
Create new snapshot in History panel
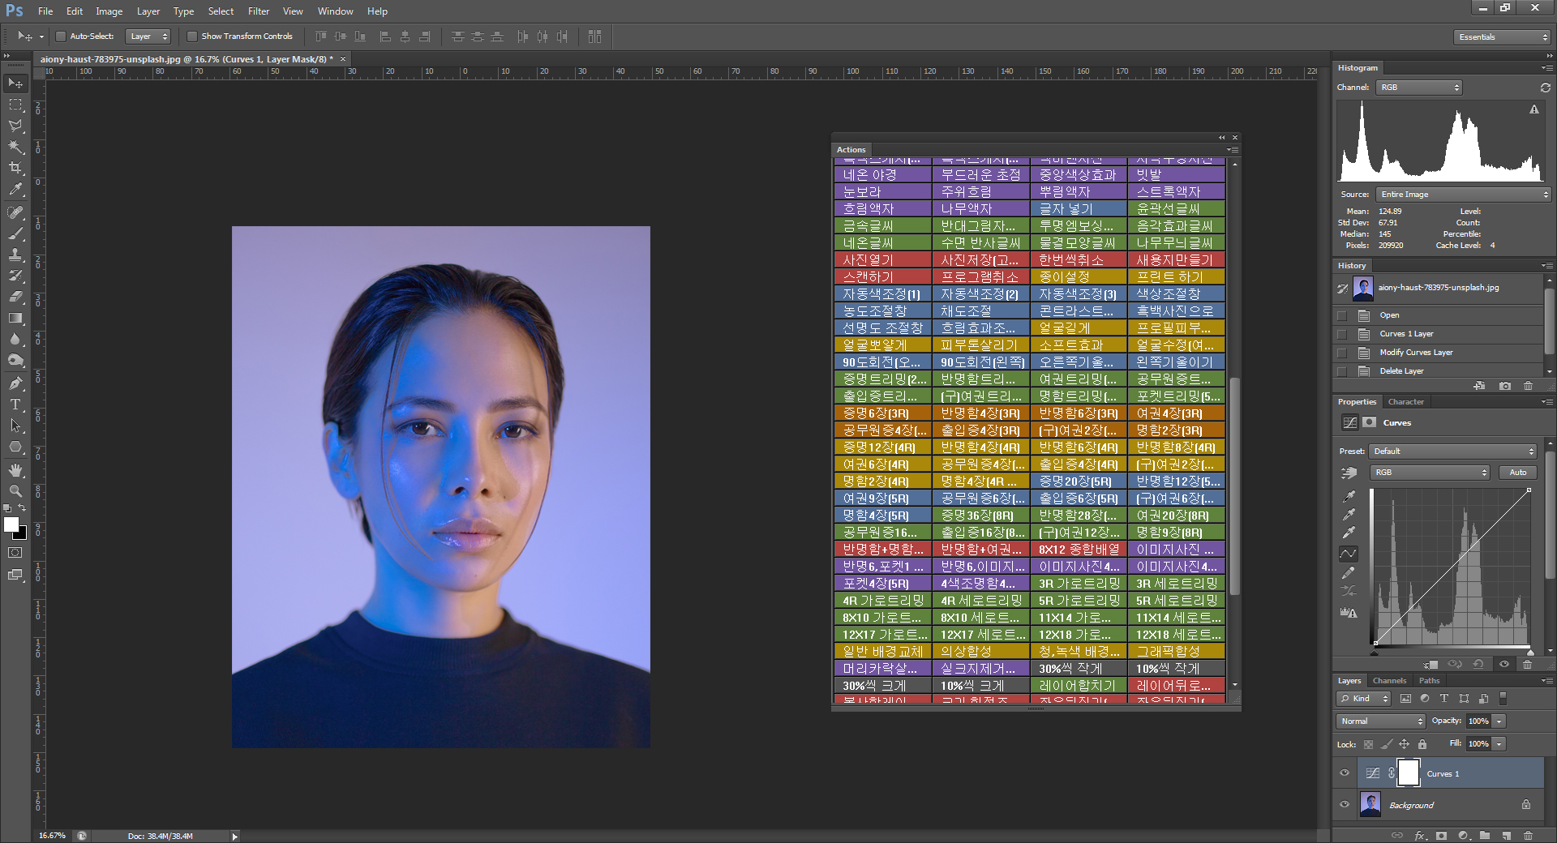[1505, 386]
